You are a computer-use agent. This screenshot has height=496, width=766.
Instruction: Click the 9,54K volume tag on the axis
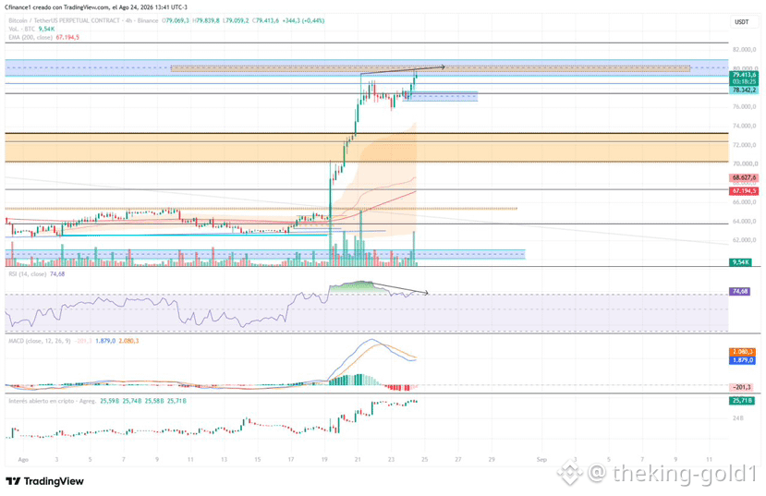pyautogui.click(x=740, y=262)
